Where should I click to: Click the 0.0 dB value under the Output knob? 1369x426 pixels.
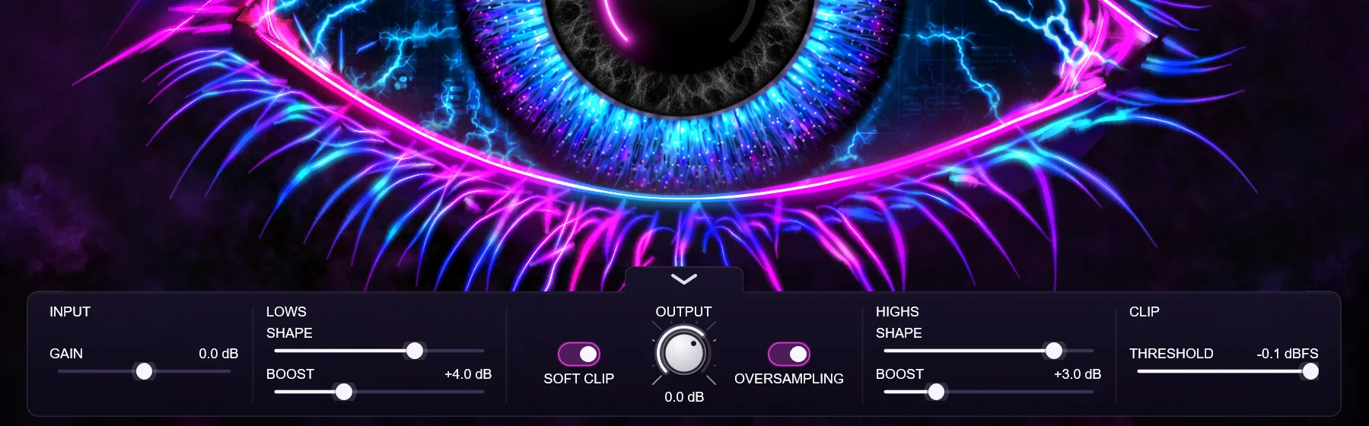(684, 397)
